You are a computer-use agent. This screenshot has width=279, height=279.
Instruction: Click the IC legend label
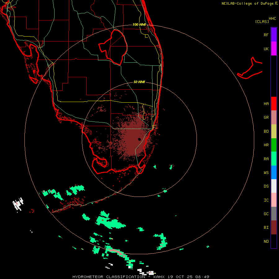(266, 200)
